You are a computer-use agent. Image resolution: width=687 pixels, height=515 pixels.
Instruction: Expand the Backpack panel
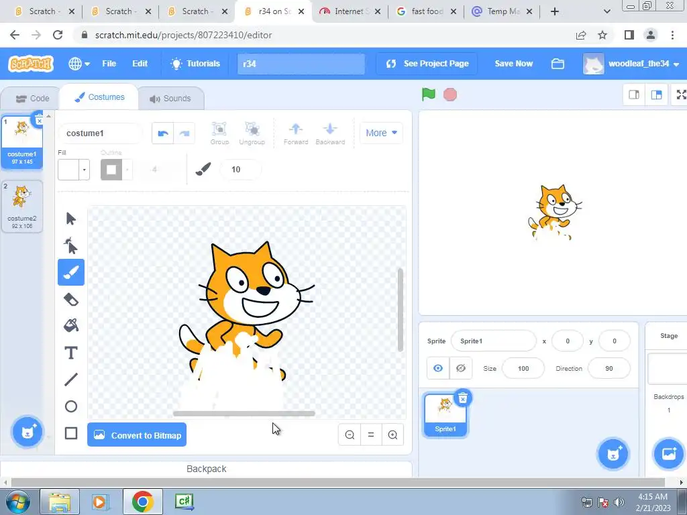click(207, 469)
